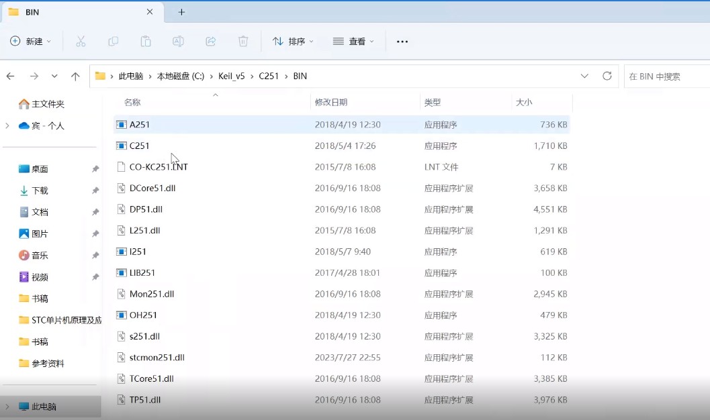Image resolution: width=710 pixels, height=420 pixels.
Task: Click the Copy icon in the toolbar
Action: (113, 41)
